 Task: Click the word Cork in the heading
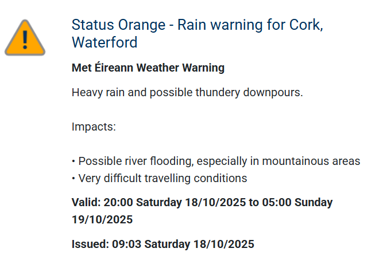click(x=305, y=25)
